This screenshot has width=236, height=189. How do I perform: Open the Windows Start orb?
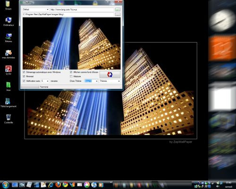(x=6, y=185)
